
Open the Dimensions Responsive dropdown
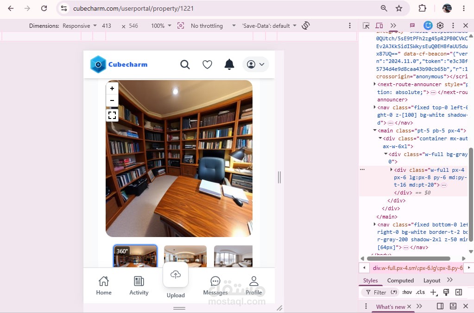pyautogui.click(x=80, y=25)
